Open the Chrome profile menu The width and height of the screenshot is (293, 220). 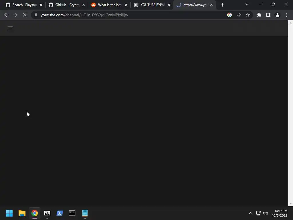[x=278, y=15]
